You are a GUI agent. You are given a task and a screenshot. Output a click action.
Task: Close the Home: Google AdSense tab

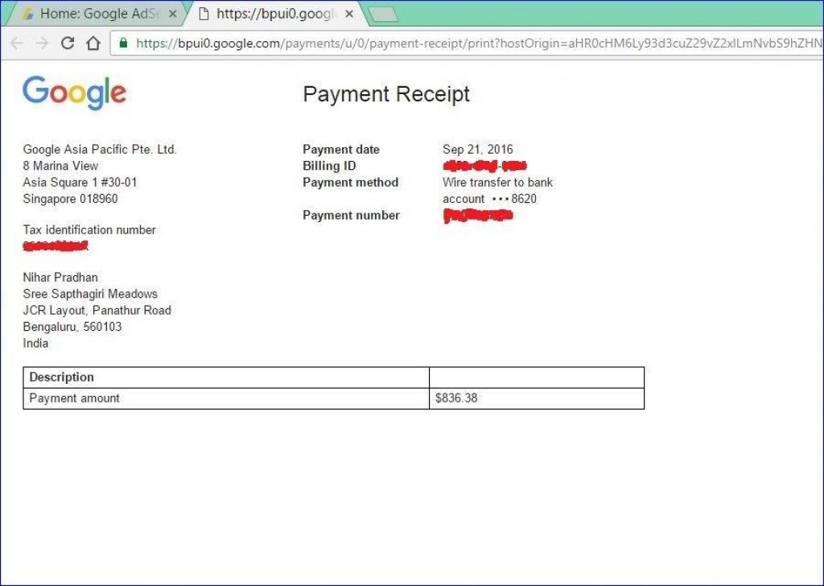173,14
